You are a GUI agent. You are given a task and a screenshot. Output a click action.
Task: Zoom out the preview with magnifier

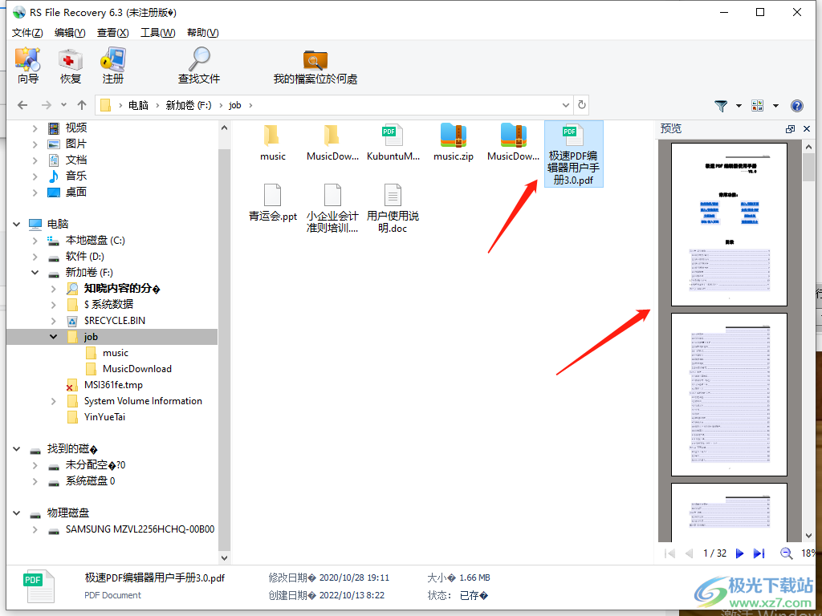pos(786,553)
